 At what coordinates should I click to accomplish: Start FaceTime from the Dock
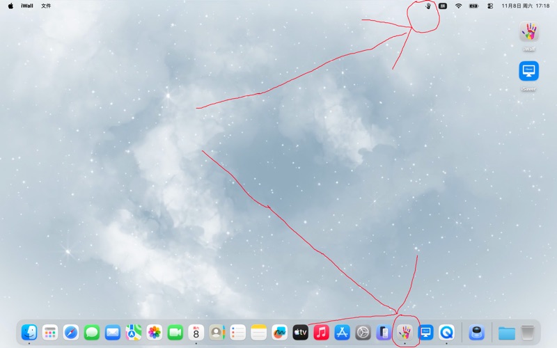175,333
